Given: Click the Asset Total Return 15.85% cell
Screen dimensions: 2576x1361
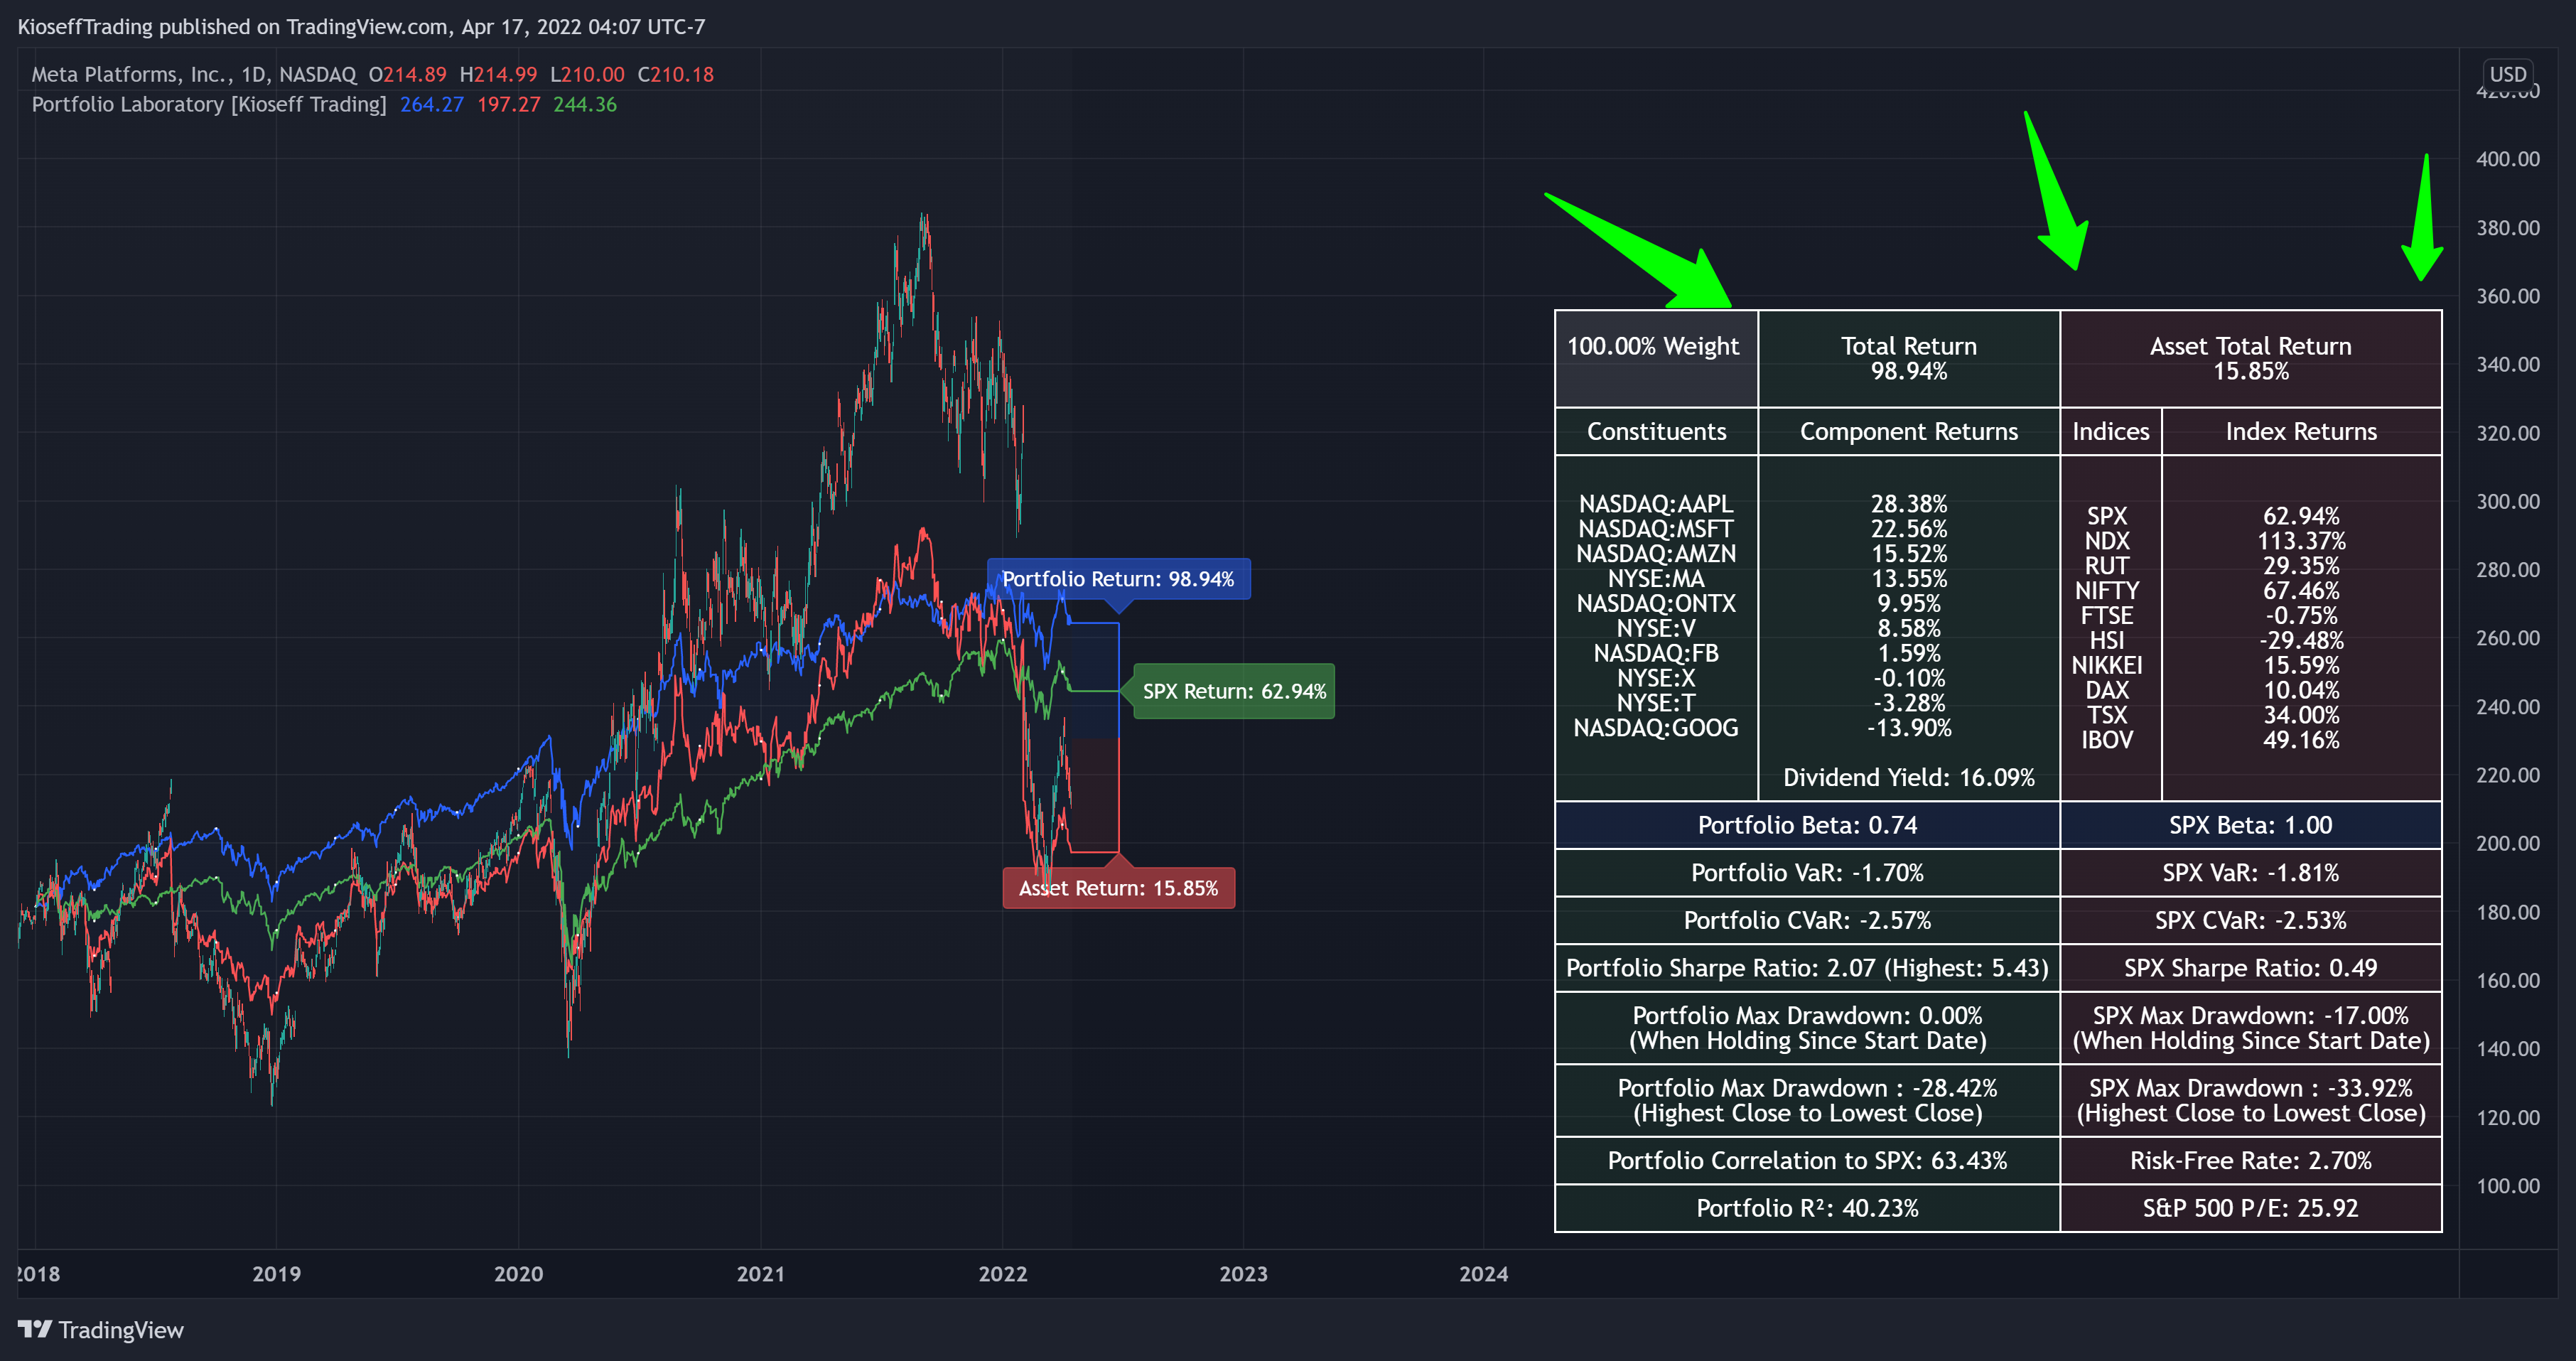Looking at the screenshot, I should coord(2251,359).
